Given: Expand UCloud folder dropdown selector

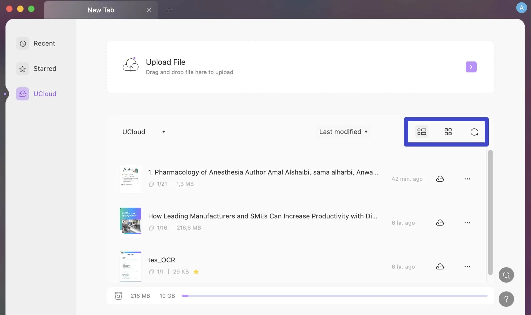Looking at the screenshot, I should point(163,132).
